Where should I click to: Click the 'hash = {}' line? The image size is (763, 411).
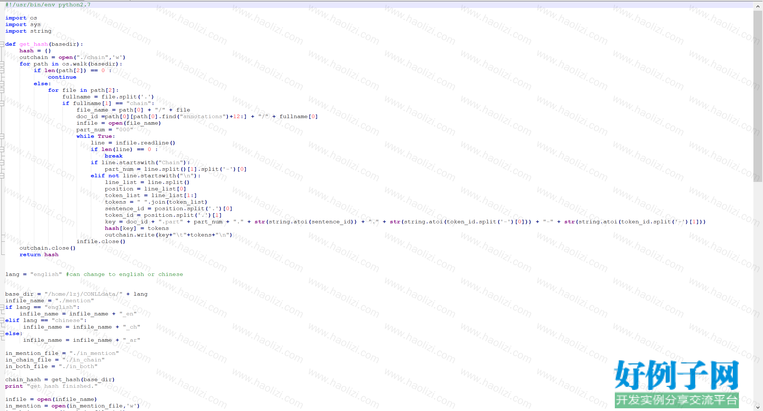pyautogui.click(x=35, y=51)
